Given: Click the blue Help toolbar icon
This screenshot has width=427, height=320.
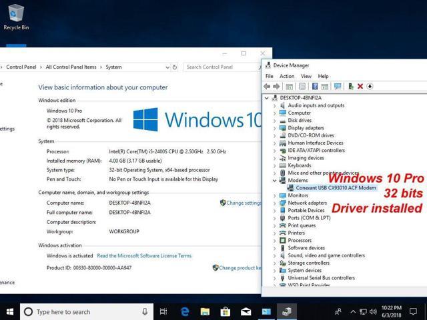Looking at the screenshot, I should 314,87.
